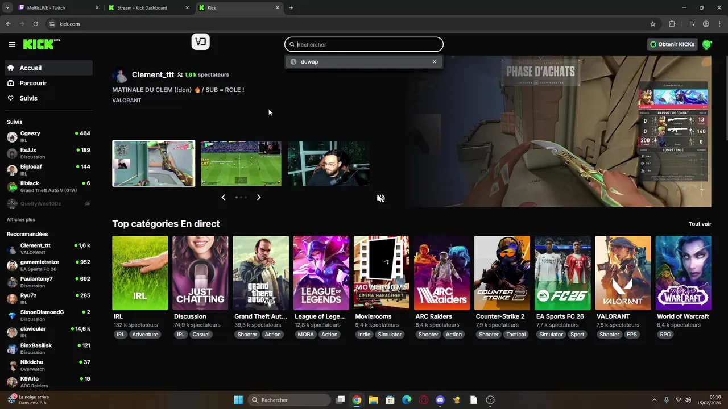Open ARC Raiders category card

tap(441, 273)
